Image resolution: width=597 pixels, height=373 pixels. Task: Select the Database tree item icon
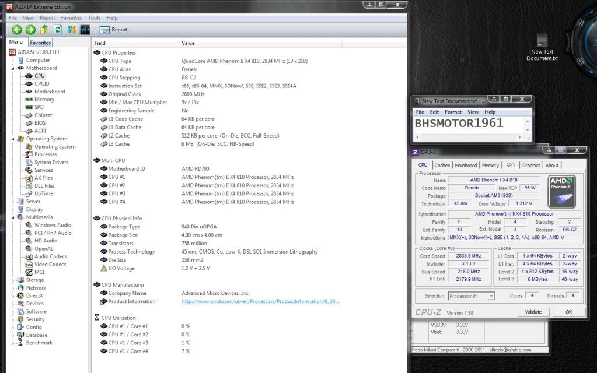(x=20, y=335)
